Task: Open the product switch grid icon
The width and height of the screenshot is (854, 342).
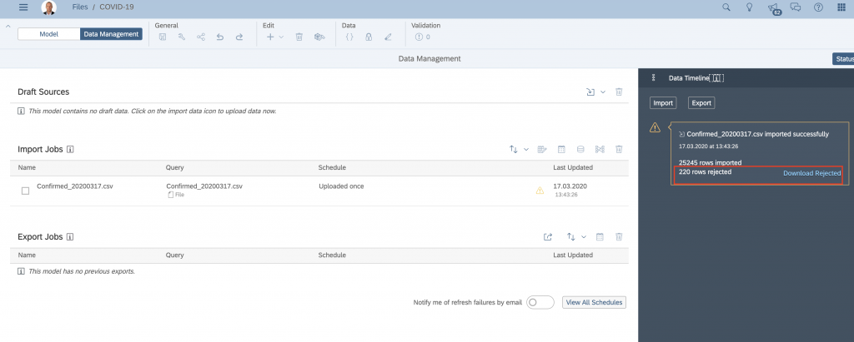Action: pos(841,7)
